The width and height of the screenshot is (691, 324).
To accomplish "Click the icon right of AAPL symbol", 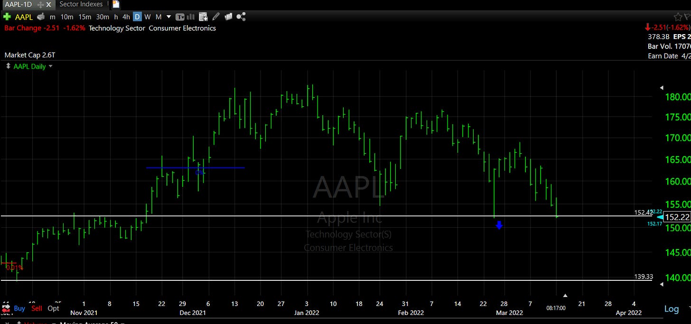I will pyautogui.click(x=41, y=17).
